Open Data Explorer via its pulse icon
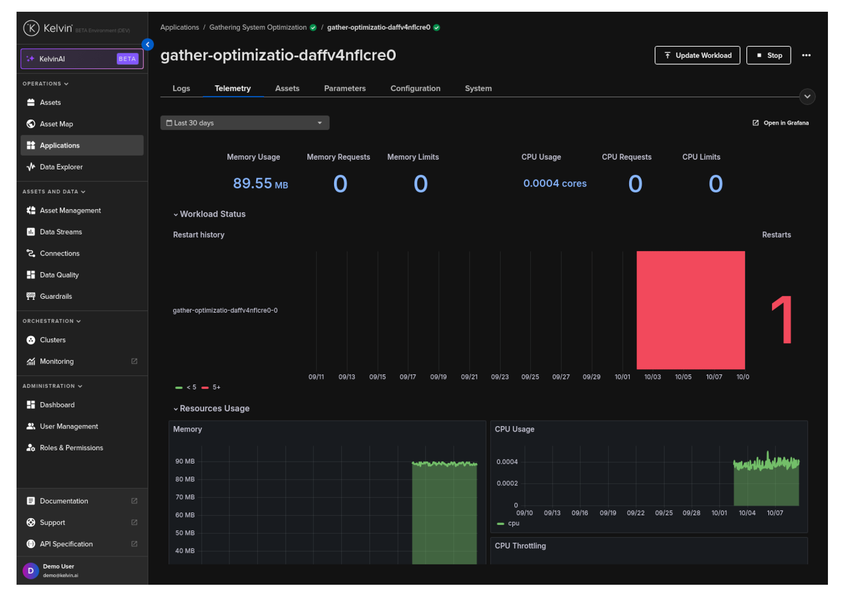The width and height of the screenshot is (845, 597). 31,167
